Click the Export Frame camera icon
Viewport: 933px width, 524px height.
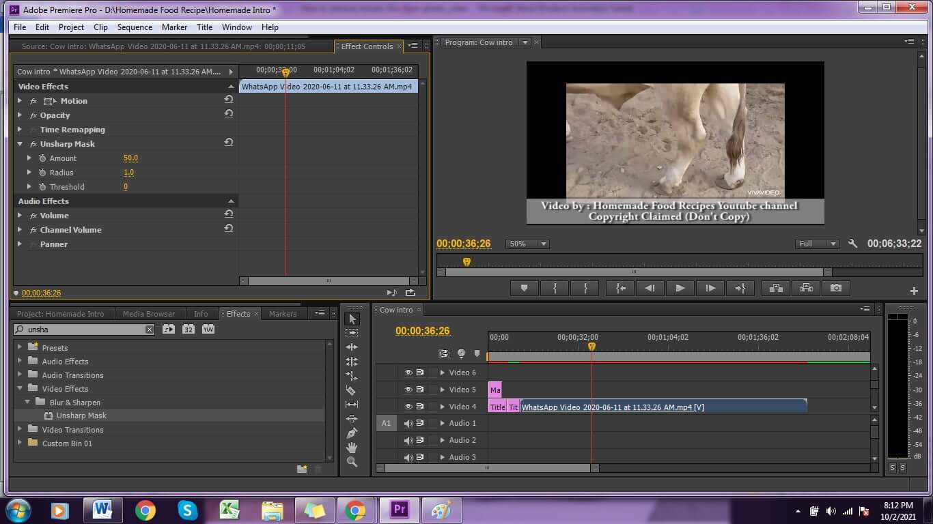point(836,287)
